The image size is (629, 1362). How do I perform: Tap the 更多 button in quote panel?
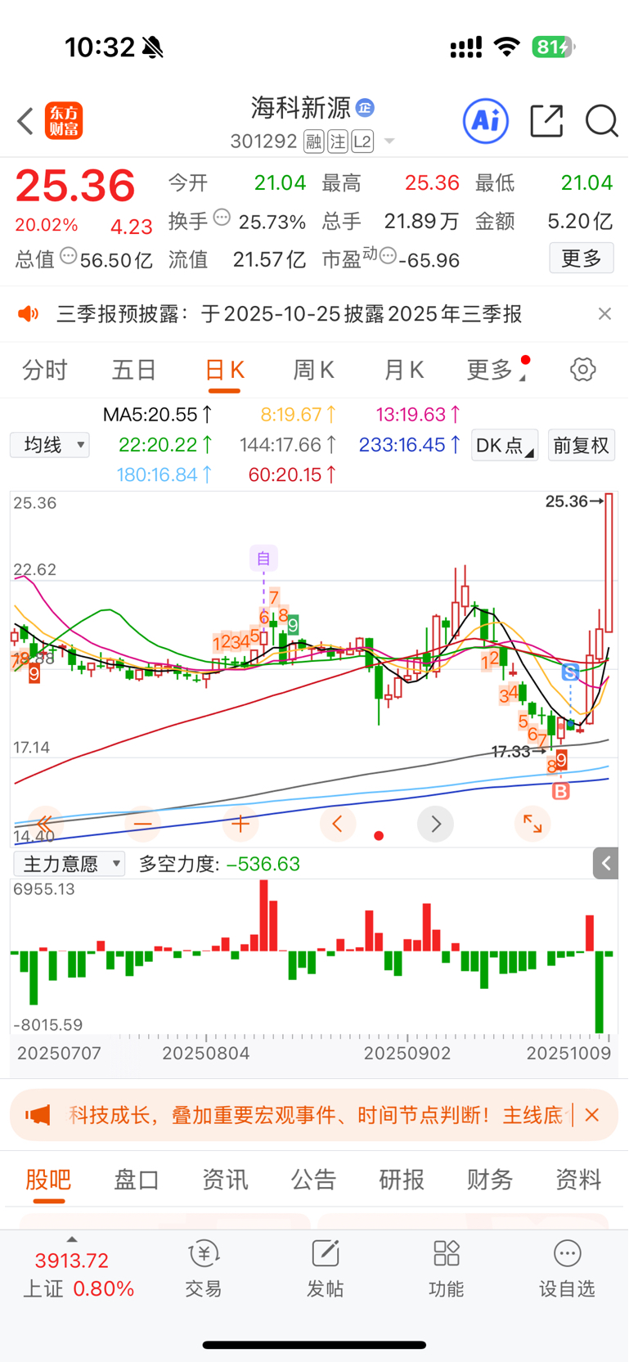582,258
